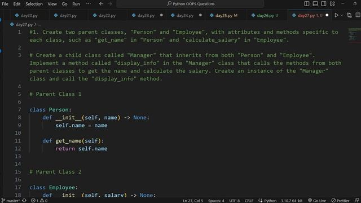Expand the run options dropdown arrow
The image size is (361, 203).
[342, 15]
